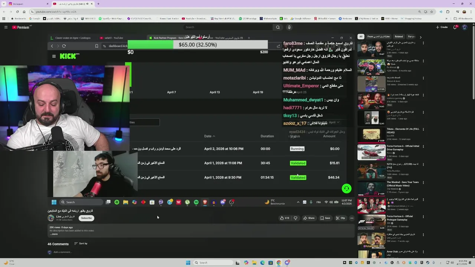
Task: Open the YouTube account avatar menu
Action: point(465,27)
